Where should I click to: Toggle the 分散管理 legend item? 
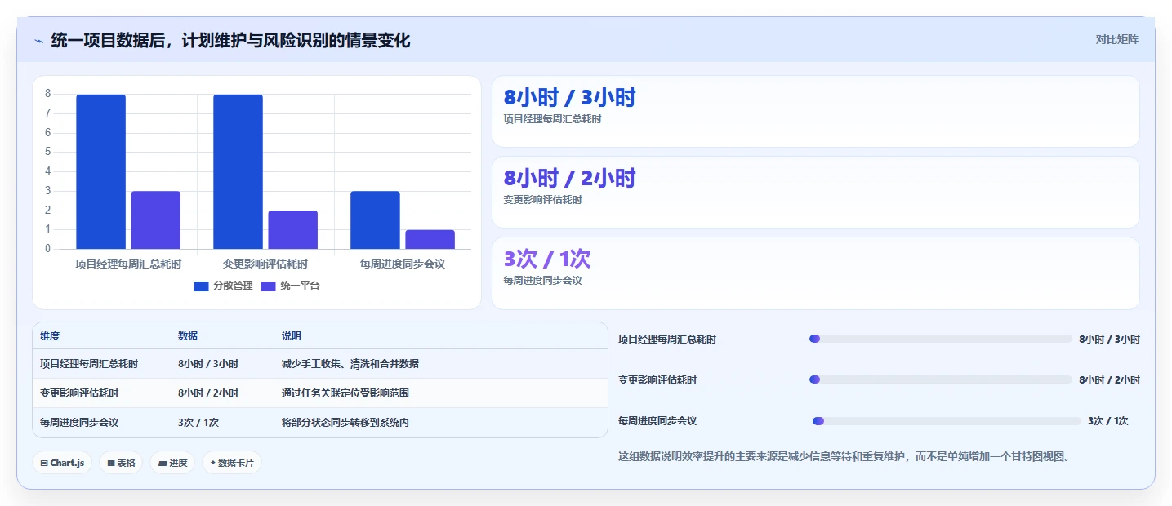(x=223, y=286)
